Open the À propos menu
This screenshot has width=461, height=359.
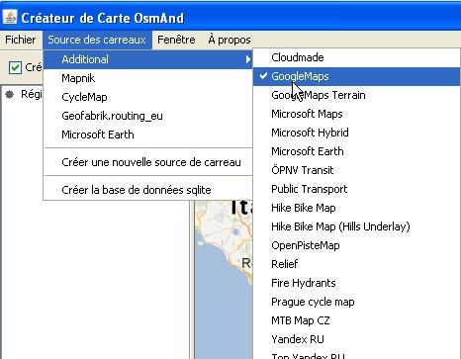tap(230, 40)
